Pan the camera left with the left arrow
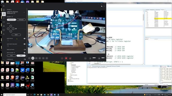The width and height of the screenshot is (172, 96). (x=8, y=29)
